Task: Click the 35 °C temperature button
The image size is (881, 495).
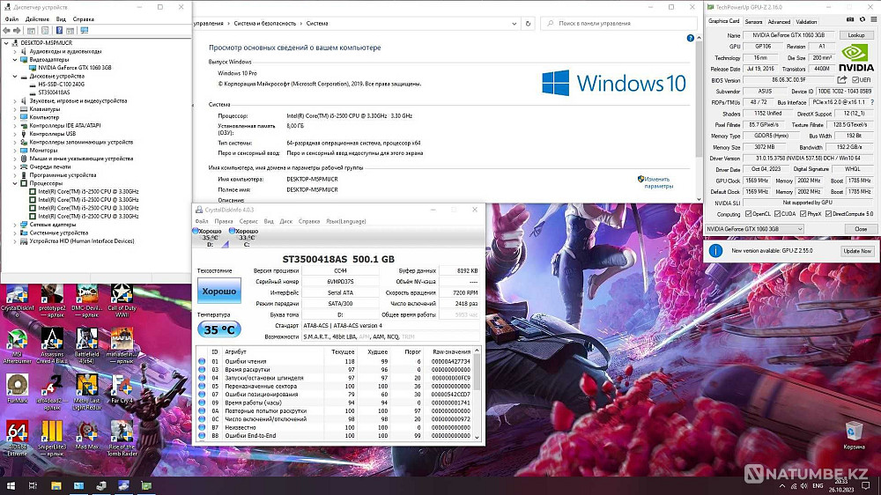Action: [219, 329]
